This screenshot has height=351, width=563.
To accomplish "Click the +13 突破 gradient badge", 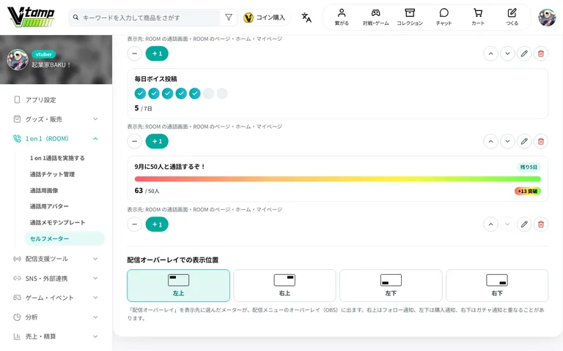I will point(528,192).
